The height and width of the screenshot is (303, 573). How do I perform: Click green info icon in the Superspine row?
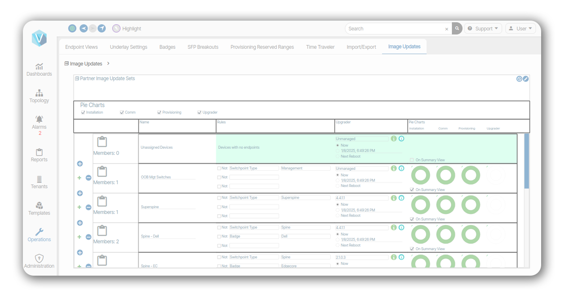point(394,198)
